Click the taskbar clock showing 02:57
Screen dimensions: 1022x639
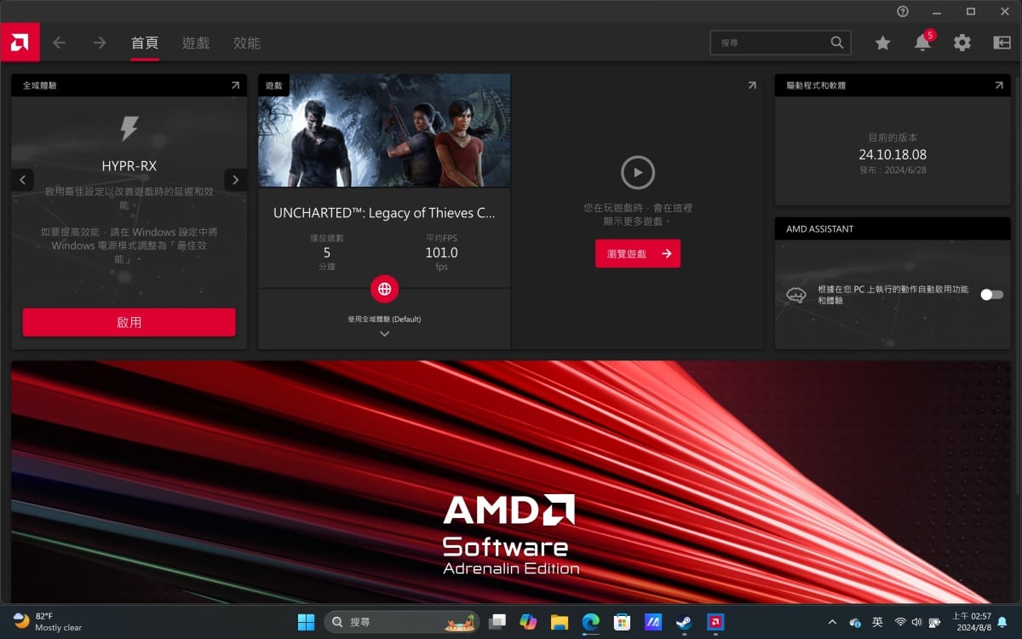pos(972,622)
